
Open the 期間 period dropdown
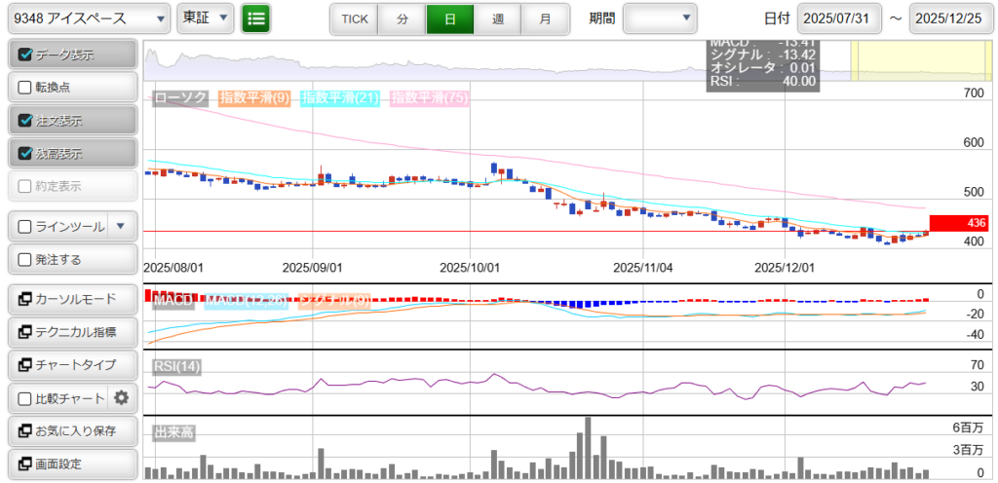660,19
